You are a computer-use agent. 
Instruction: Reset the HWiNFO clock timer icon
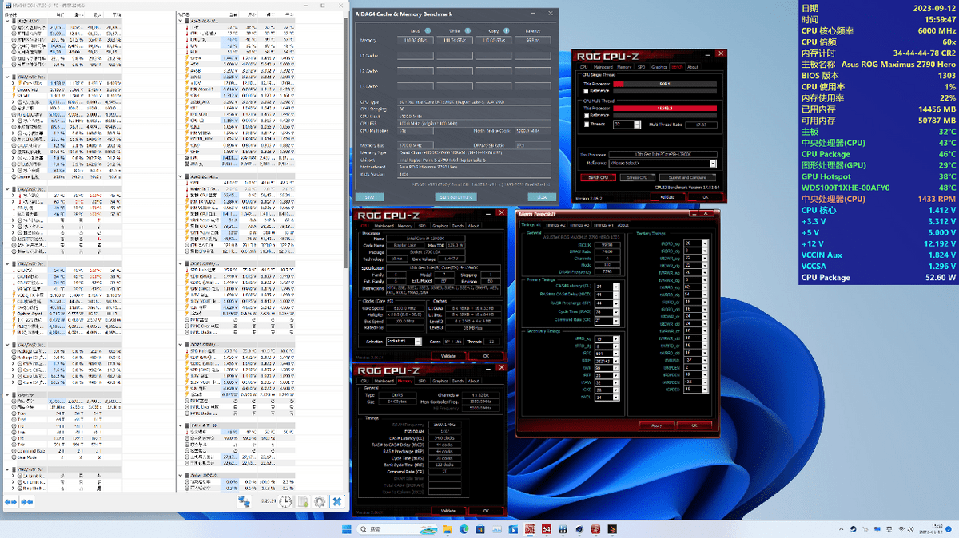click(285, 501)
